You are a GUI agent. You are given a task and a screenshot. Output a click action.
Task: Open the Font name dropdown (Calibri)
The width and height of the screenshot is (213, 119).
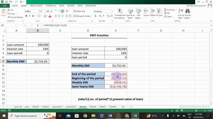39,11
